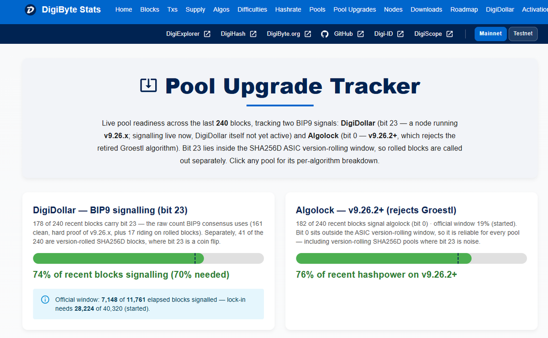Click the 'Algolock — v9.26.2+ (rejects Groestl)' heading
548x338 pixels.
[x=376, y=210]
